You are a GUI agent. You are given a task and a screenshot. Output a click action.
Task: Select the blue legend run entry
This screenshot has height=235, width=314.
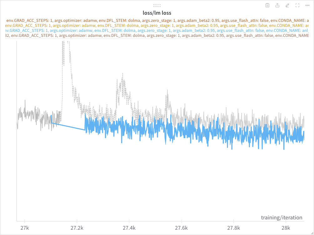point(157,31)
